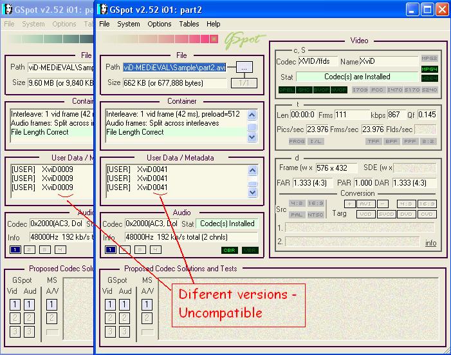Click GSpot Aud test 1 in the part2 window
The width and height of the screenshot is (451, 355).
[124, 304]
